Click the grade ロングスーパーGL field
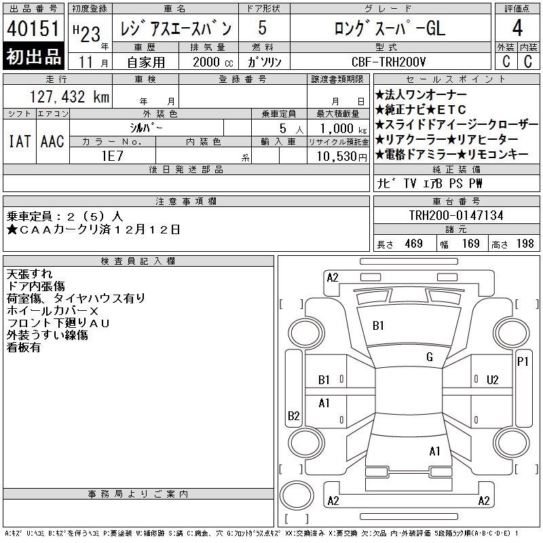Image resolution: width=543 pixels, height=543 pixels. (x=389, y=29)
